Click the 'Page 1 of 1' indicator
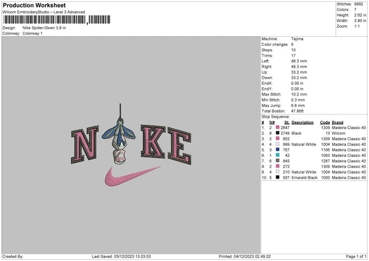Image resolution: width=369 pixels, height=261 pixels. pos(356,256)
